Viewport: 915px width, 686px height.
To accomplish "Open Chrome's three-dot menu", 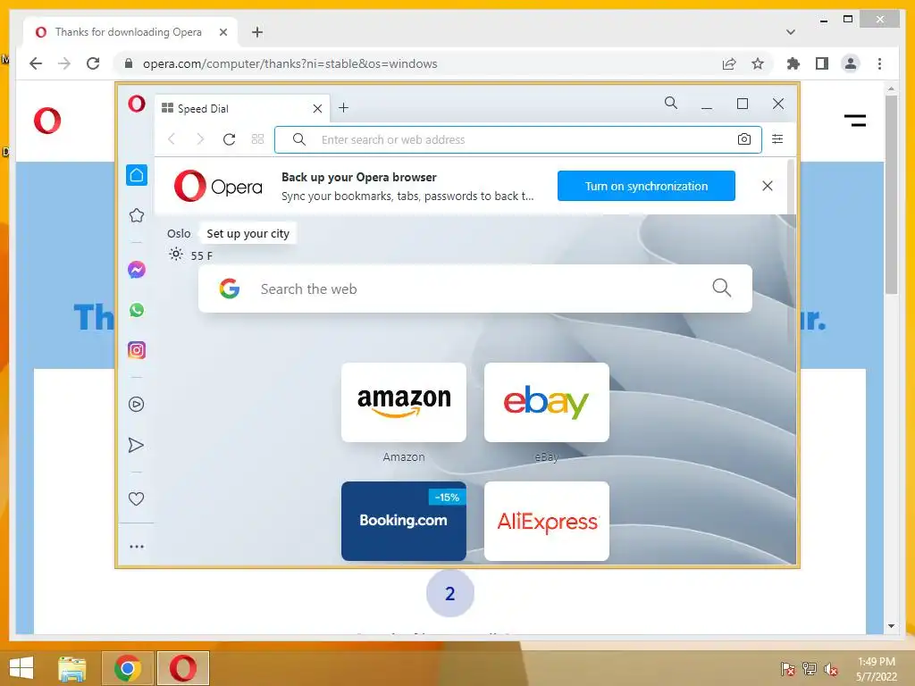I will (x=879, y=63).
